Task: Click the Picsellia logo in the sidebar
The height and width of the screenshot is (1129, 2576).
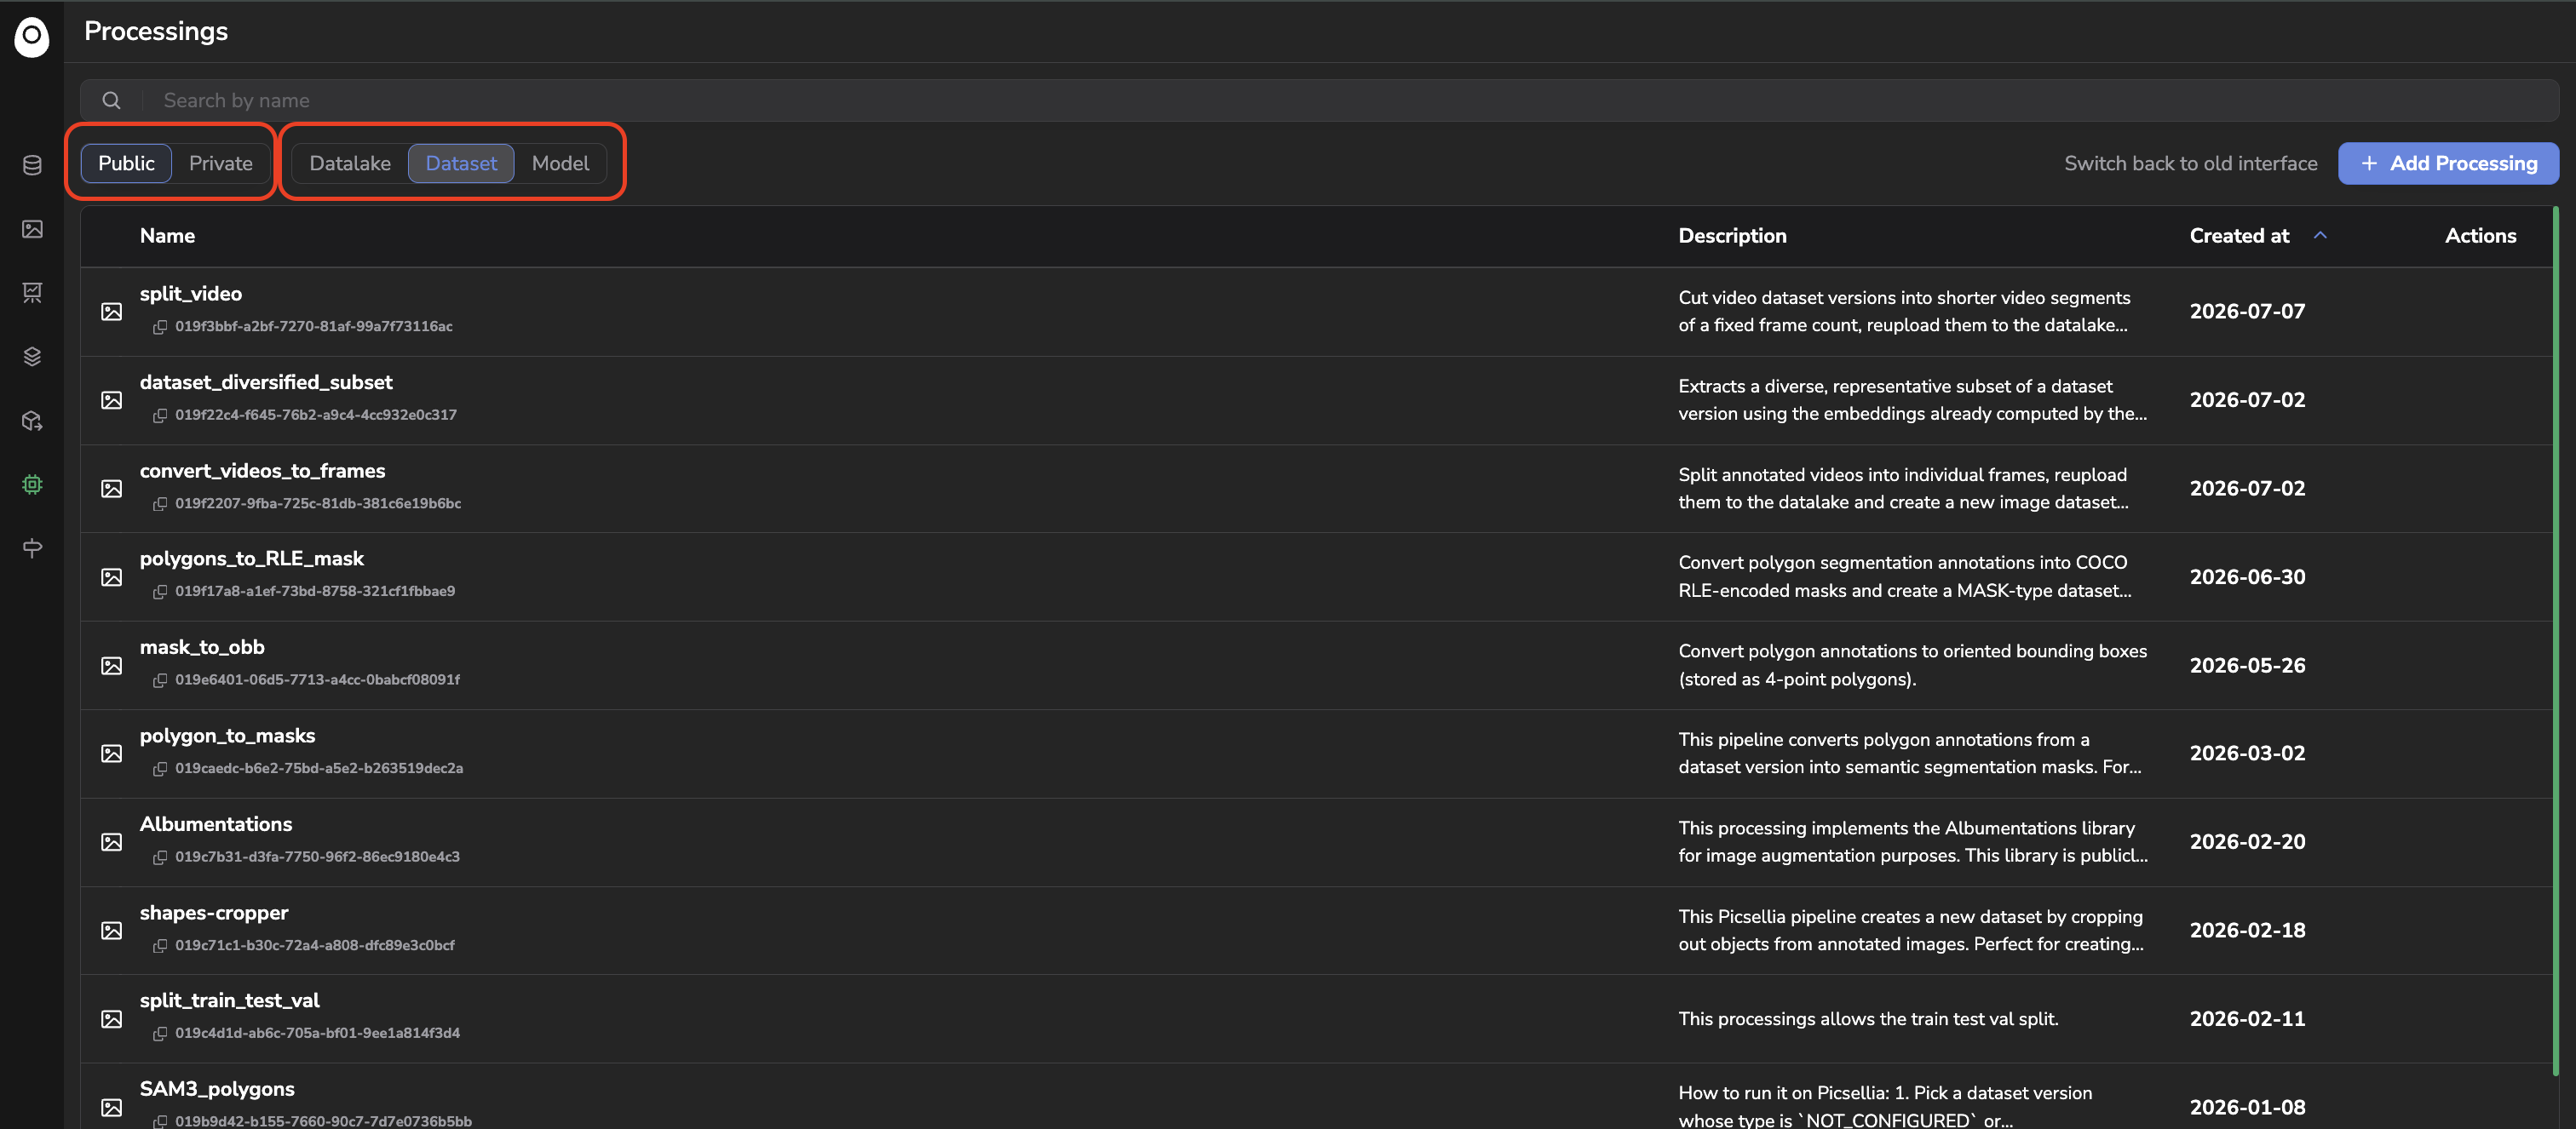Action: click(x=32, y=37)
